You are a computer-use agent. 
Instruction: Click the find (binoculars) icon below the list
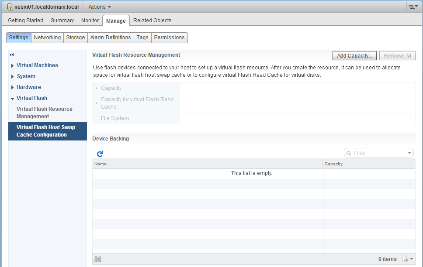tap(98, 259)
